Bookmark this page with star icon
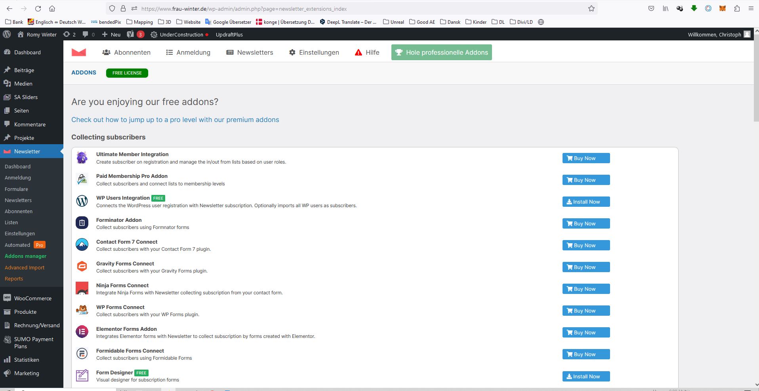Image resolution: width=759 pixels, height=391 pixels. click(x=591, y=8)
